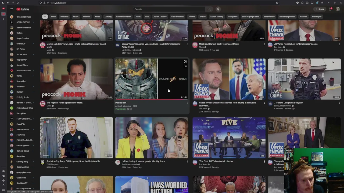Image resolution: width=344 pixels, height=193 pixels.
Task: Add a new tab with sidebar plus
Action: tap(3, 19)
